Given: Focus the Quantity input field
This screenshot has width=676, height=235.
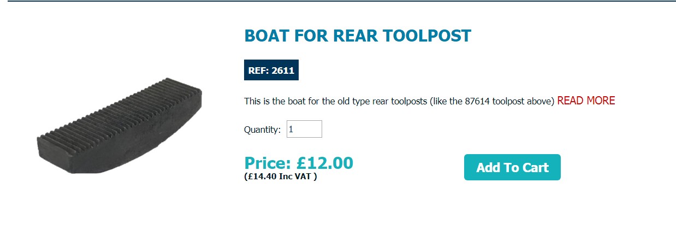Looking at the screenshot, I should click(304, 129).
